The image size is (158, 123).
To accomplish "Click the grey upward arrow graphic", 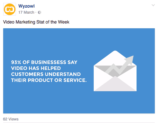I will (x=120, y=66).
